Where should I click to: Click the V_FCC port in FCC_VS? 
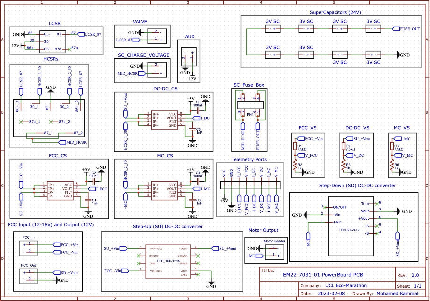[307, 155]
